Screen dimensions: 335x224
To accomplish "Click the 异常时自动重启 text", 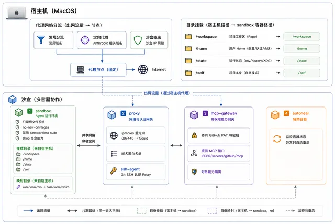I will click(x=298, y=142).
